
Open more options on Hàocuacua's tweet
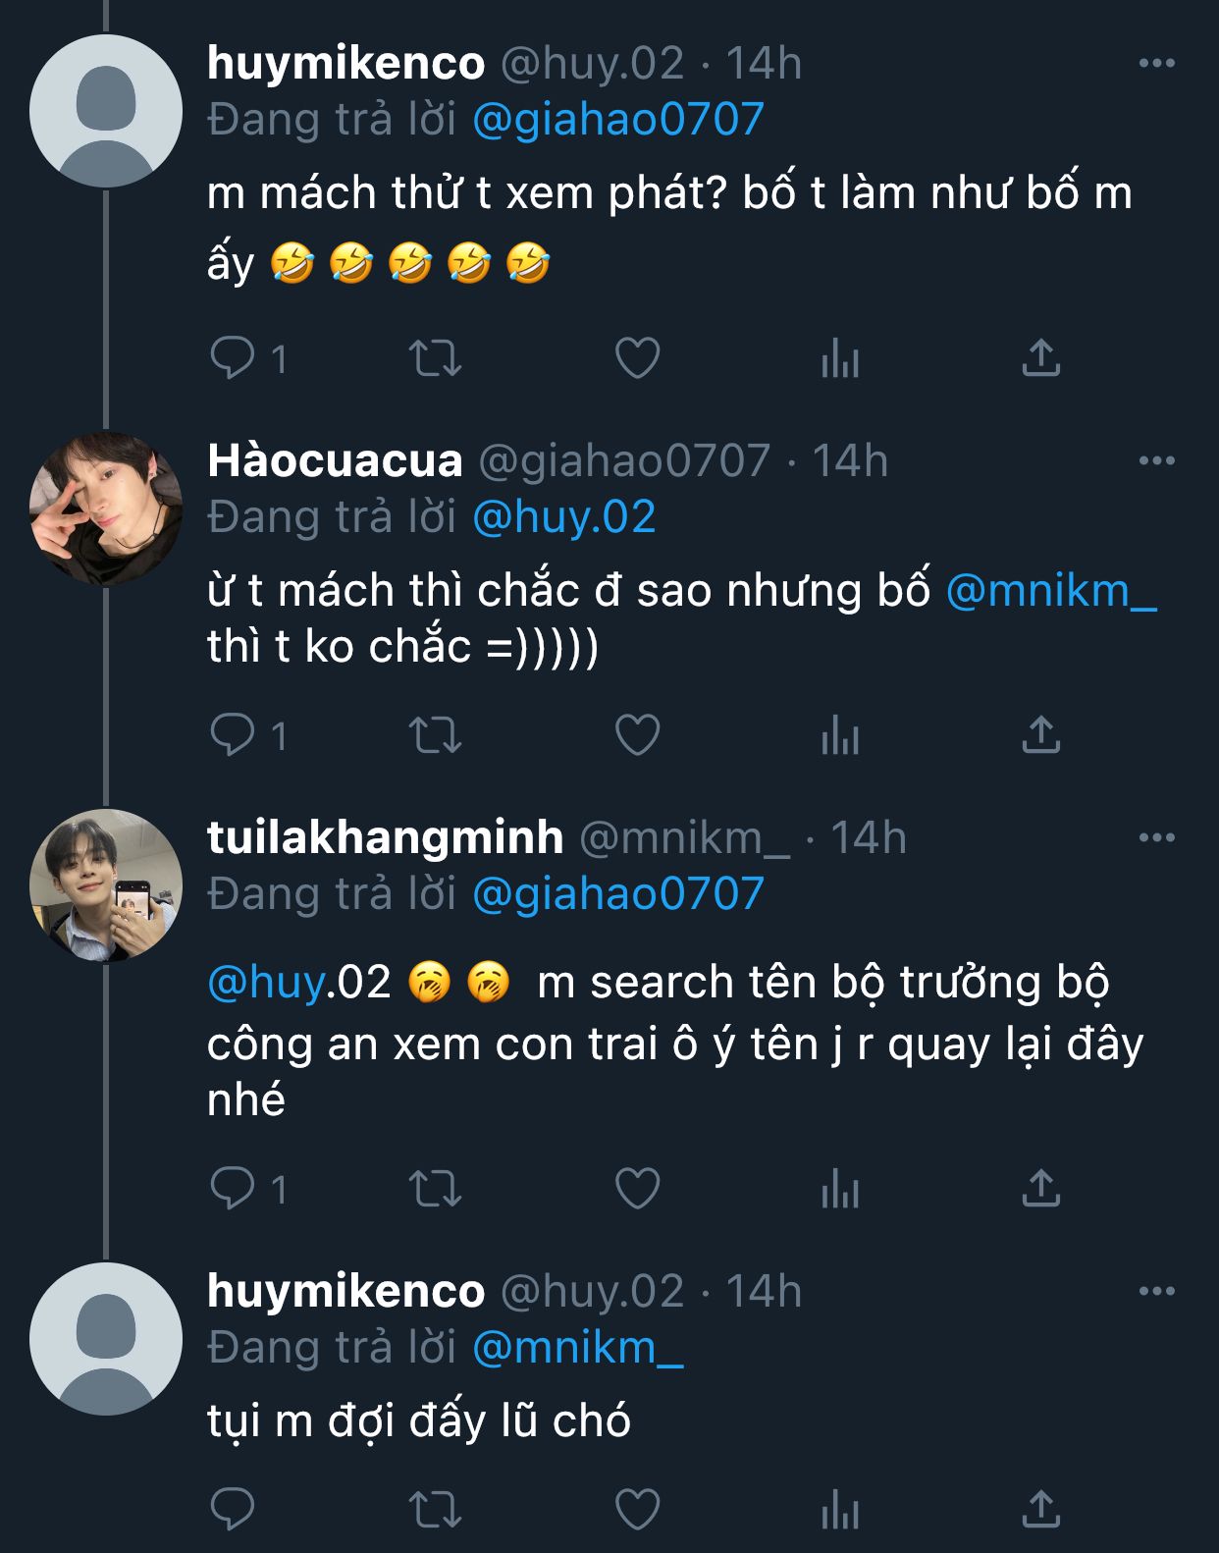1156,460
